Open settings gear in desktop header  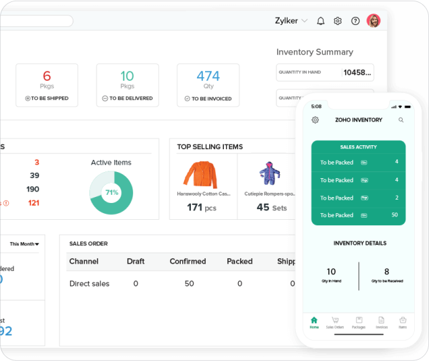coord(338,21)
